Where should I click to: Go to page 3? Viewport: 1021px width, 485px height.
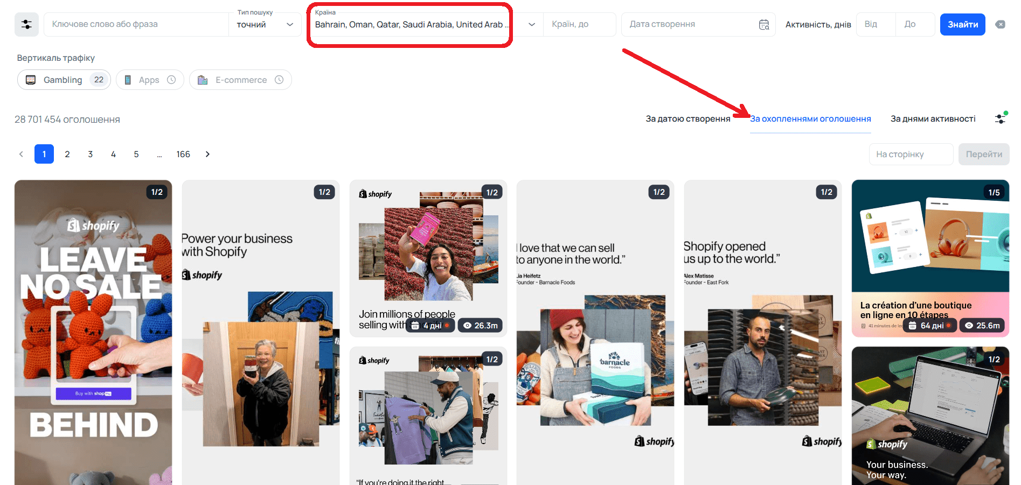pos(91,154)
